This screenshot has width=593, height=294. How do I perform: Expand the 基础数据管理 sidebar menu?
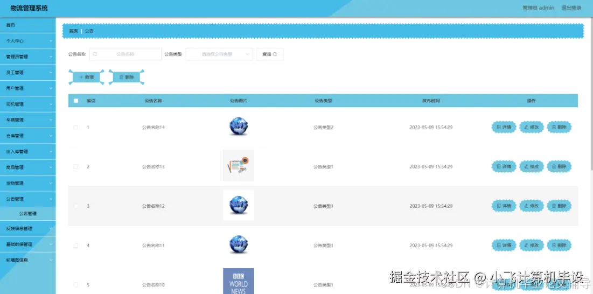[x=28, y=244]
